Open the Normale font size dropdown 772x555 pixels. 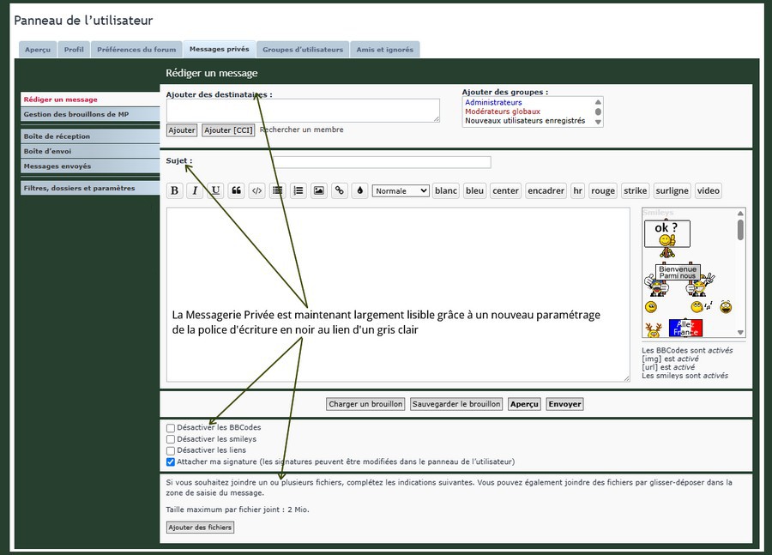(x=401, y=191)
